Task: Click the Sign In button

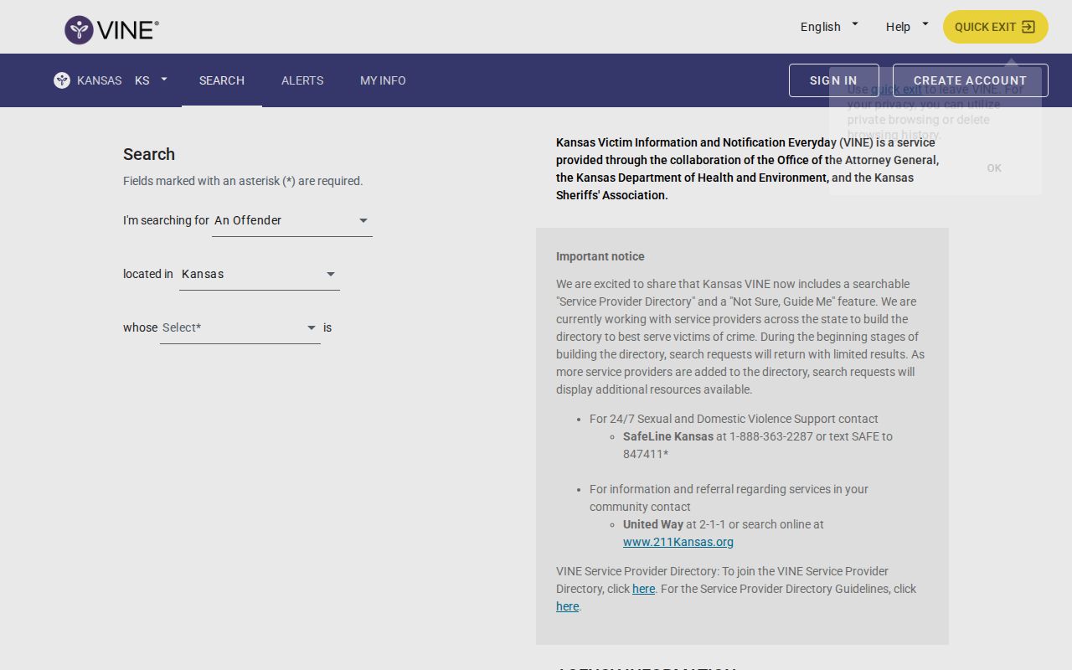Action: 833,80
